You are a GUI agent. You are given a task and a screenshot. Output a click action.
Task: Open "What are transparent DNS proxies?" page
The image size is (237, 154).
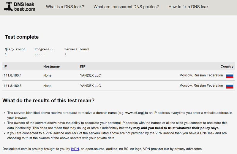point(126,7)
